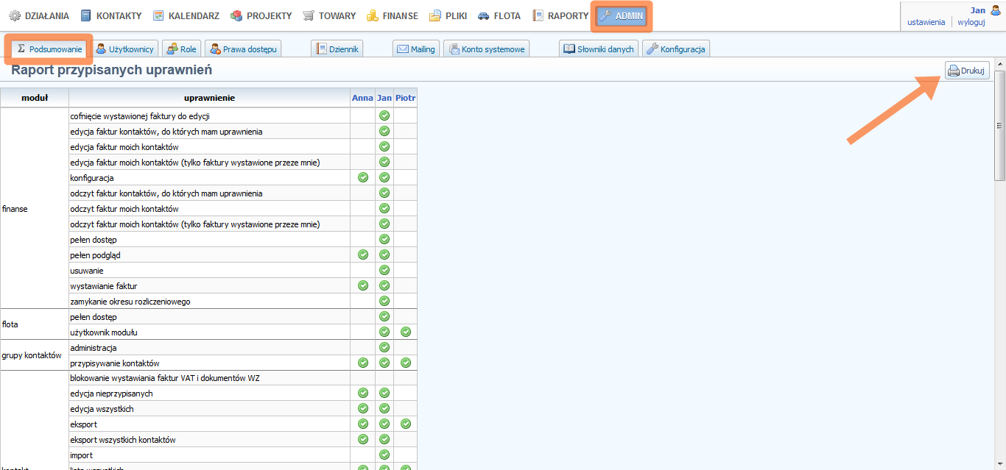This screenshot has width=1006, height=470.
Task: Switch to the Użytkownicy tab
Action: [x=124, y=49]
